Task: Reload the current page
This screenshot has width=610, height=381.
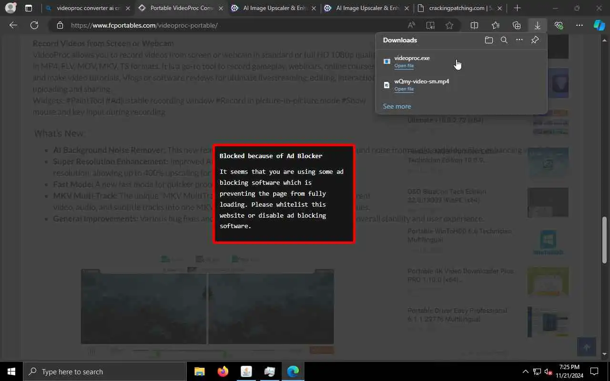Action: pyautogui.click(x=34, y=25)
